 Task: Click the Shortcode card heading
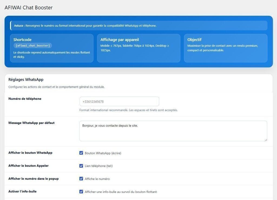22,40
